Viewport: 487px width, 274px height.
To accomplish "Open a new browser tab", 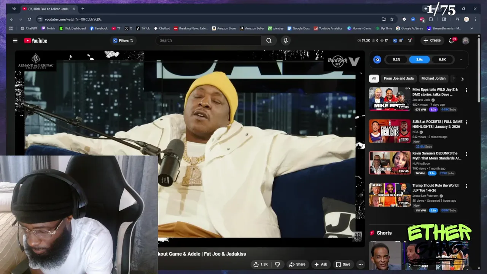I will point(83,8).
